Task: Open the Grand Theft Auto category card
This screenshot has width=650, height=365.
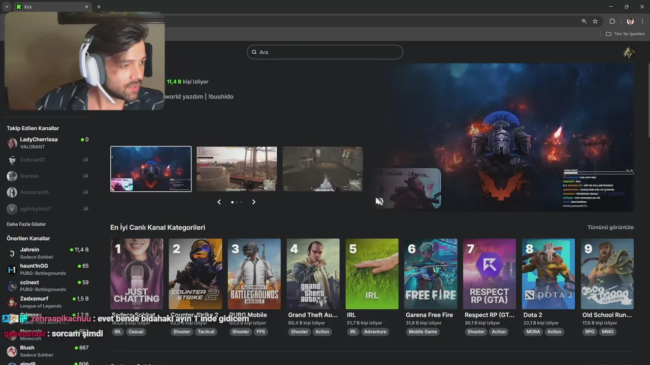Action: [x=313, y=274]
